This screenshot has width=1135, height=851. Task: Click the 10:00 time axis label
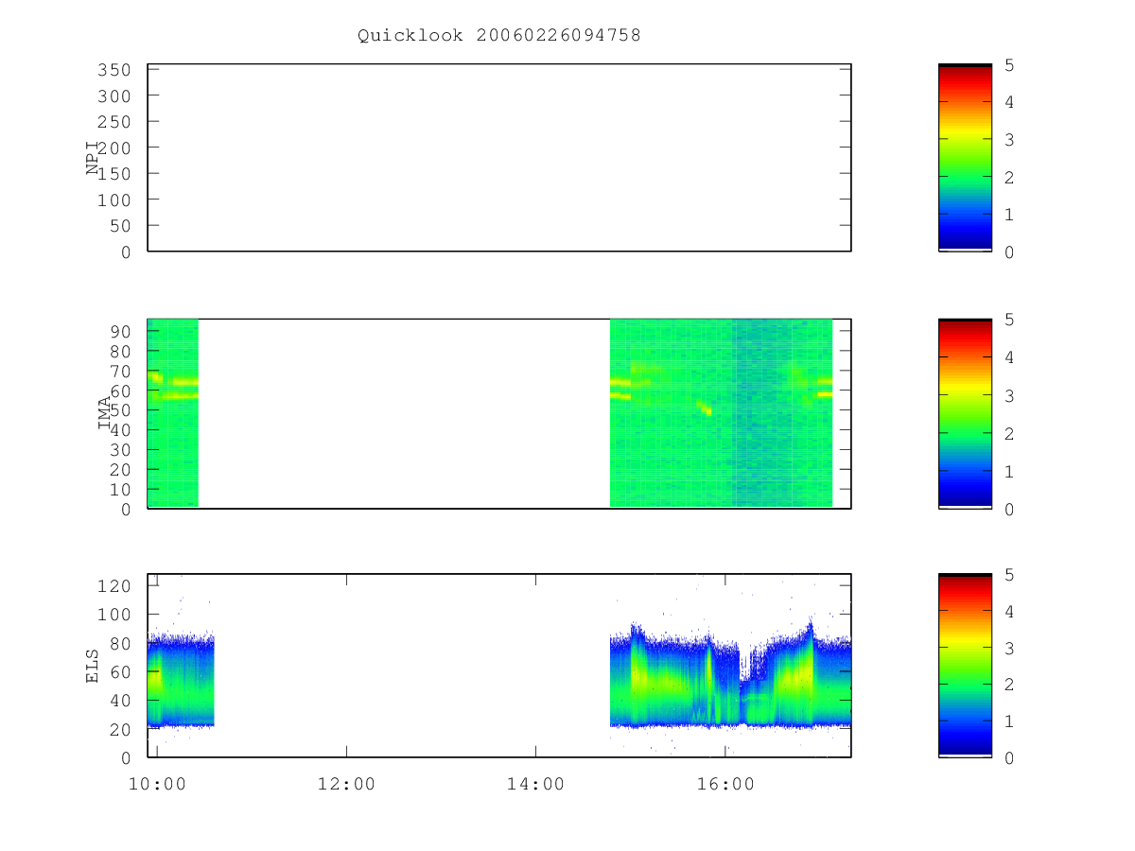pyautogui.click(x=157, y=784)
